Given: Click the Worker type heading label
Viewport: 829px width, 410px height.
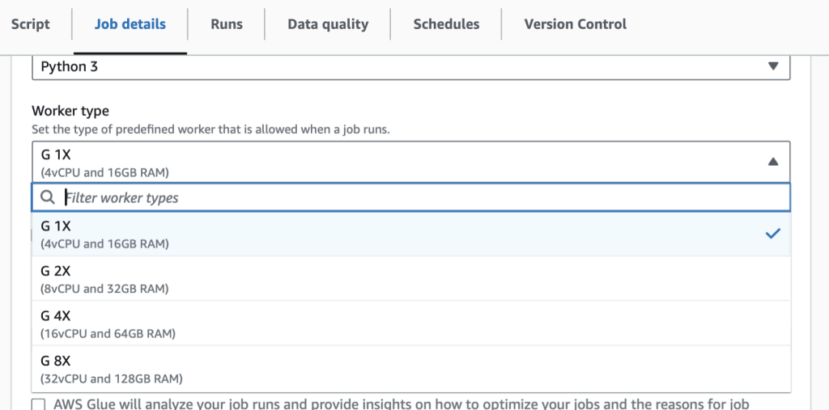Looking at the screenshot, I should click(70, 111).
